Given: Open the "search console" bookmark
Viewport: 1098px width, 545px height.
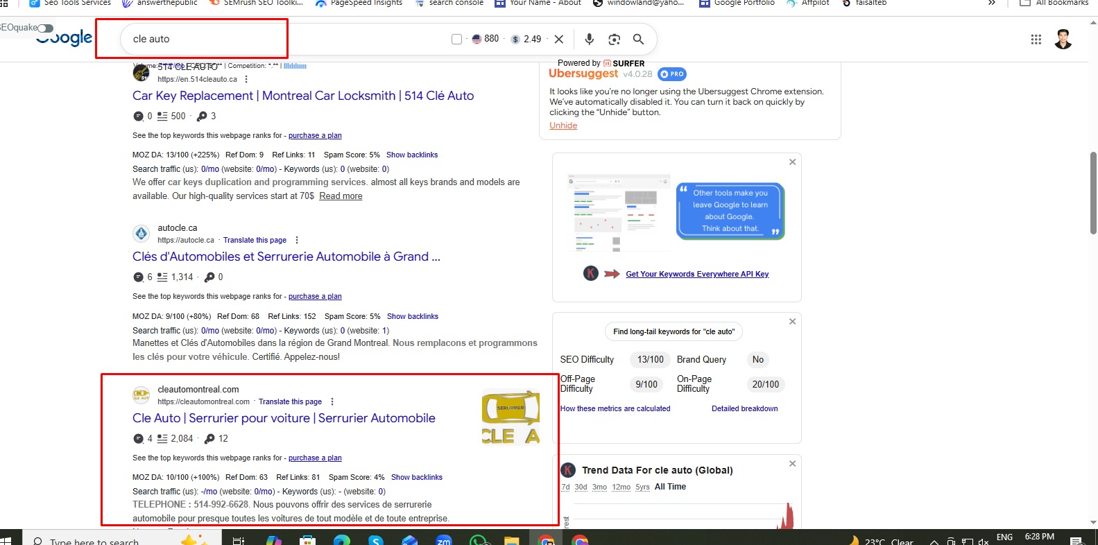Looking at the screenshot, I should coord(449,3).
